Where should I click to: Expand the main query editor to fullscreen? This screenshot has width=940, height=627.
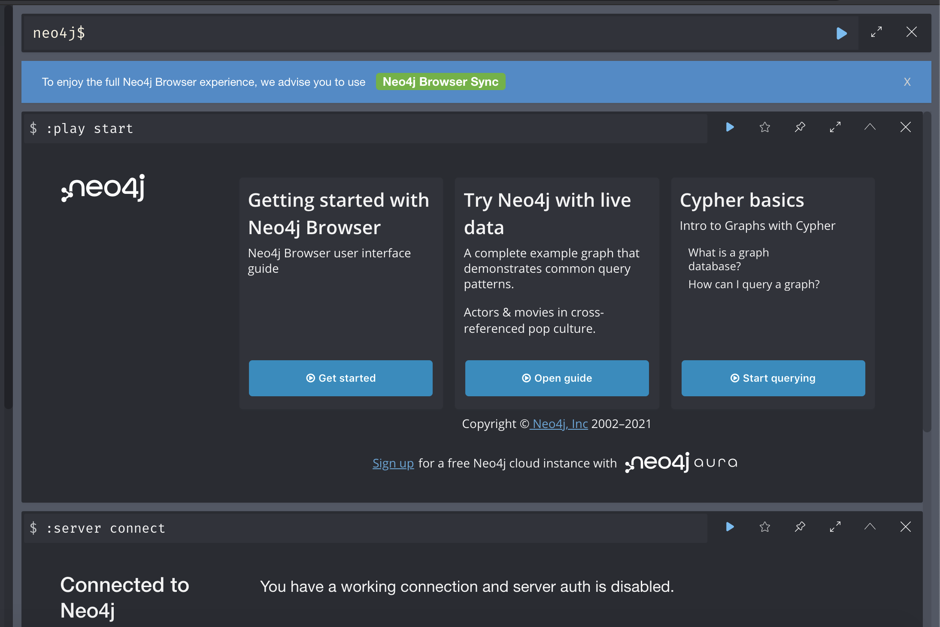point(876,32)
